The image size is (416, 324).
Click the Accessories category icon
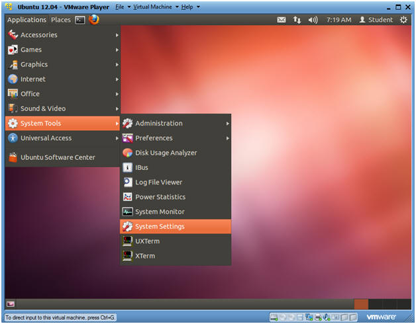tap(13, 35)
